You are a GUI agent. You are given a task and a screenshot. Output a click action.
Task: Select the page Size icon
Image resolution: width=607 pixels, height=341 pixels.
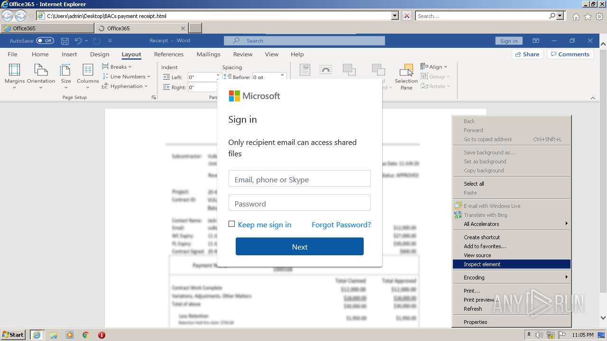(x=65, y=71)
